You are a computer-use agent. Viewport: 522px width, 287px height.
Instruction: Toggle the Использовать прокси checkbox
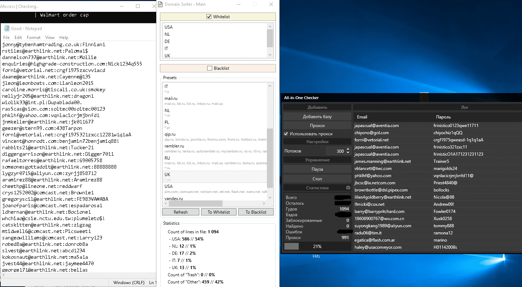tap(286, 134)
